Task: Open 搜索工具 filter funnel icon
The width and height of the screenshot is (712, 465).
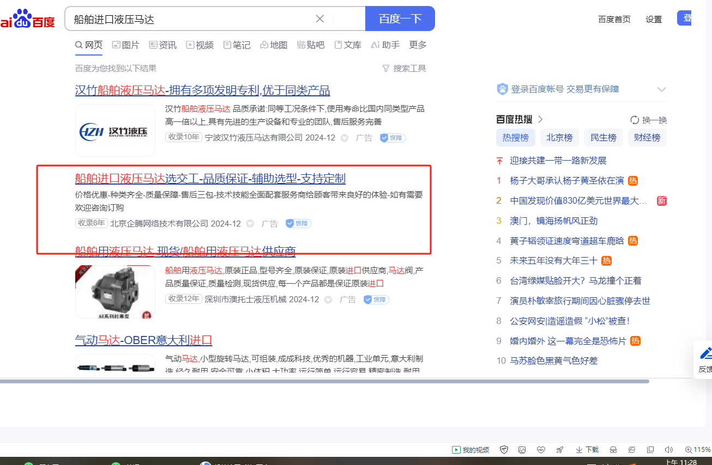Action: point(386,69)
